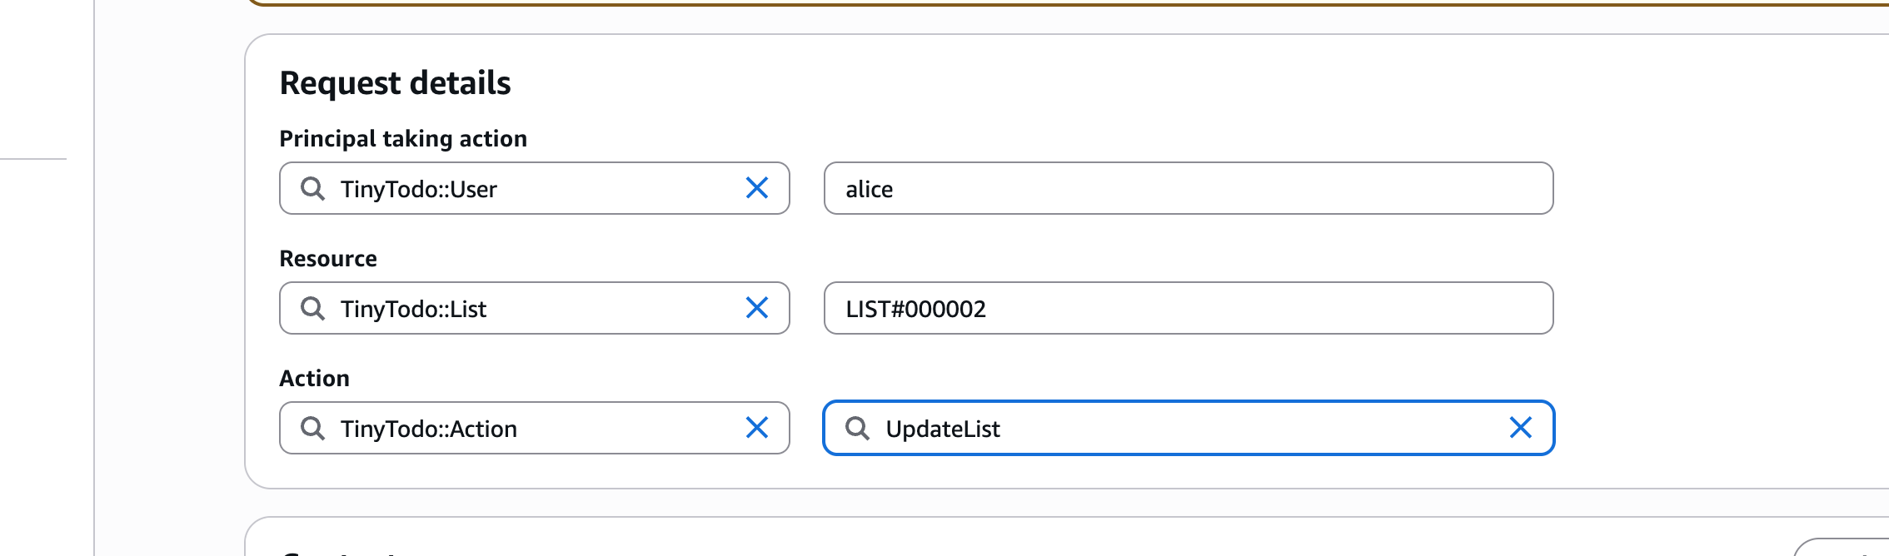Viewport: 1889px width, 556px height.
Task: Open the TinyTodo::User principal type combo box
Action: pos(533,189)
